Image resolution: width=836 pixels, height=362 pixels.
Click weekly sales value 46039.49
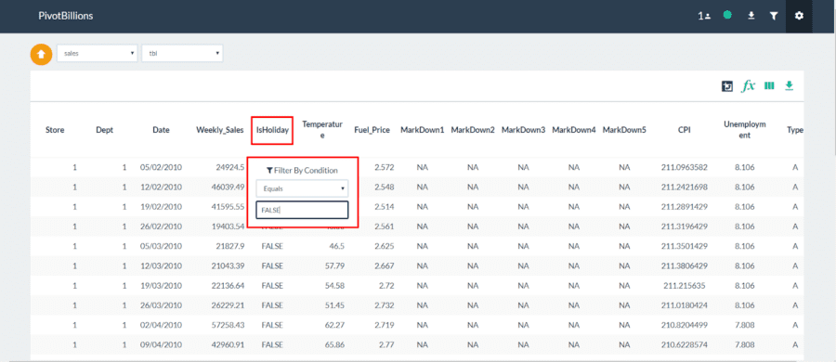pyautogui.click(x=228, y=187)
